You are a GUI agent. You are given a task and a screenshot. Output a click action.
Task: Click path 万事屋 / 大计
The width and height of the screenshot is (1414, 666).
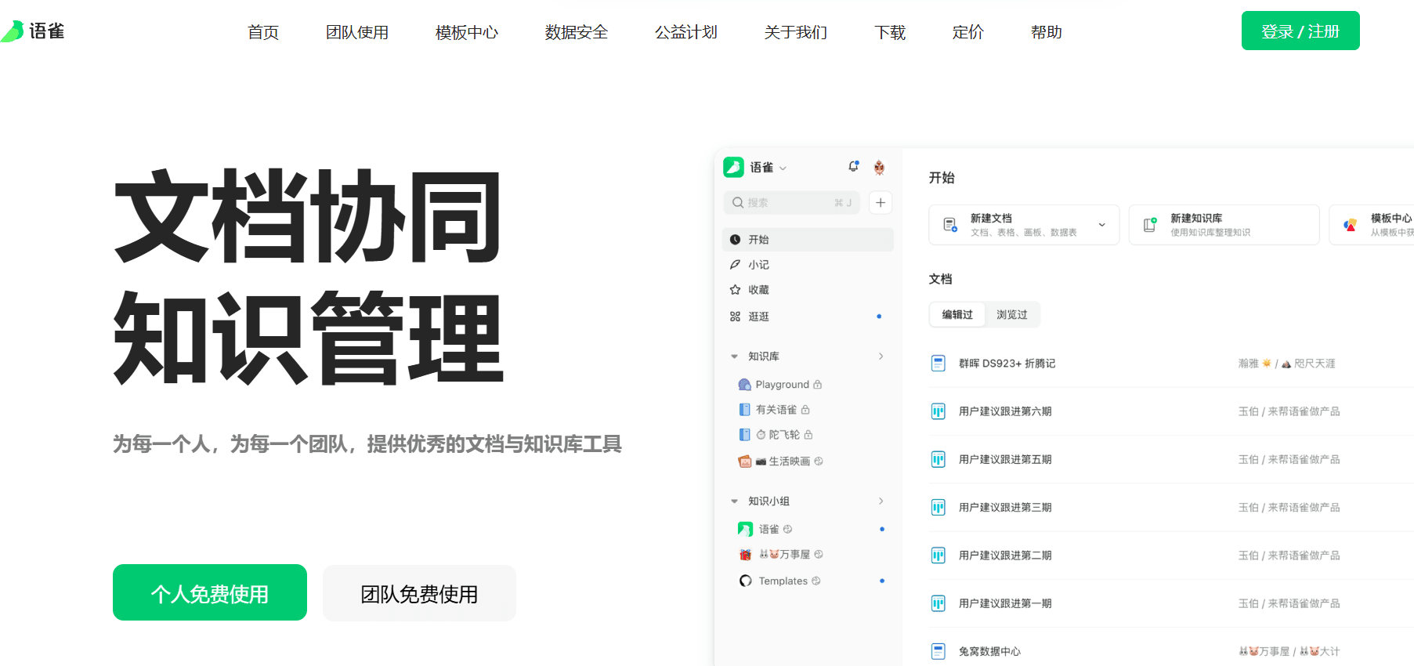[x=1289, y=651]
